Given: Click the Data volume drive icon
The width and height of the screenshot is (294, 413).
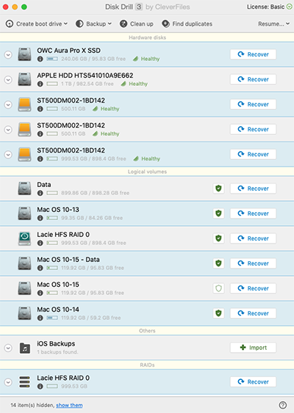Looking at the screenshot, I should click(x=24, y=189).
